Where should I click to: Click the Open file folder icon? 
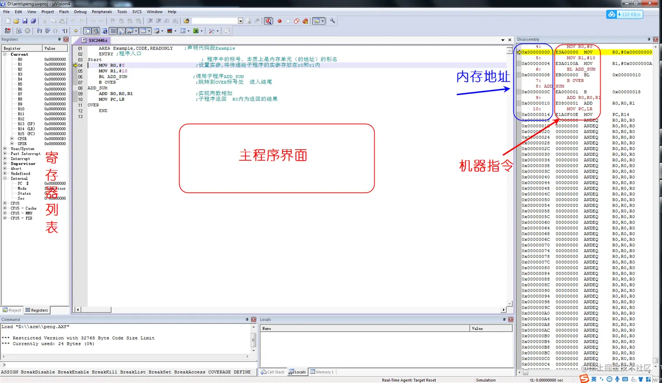tap(16, 21)
